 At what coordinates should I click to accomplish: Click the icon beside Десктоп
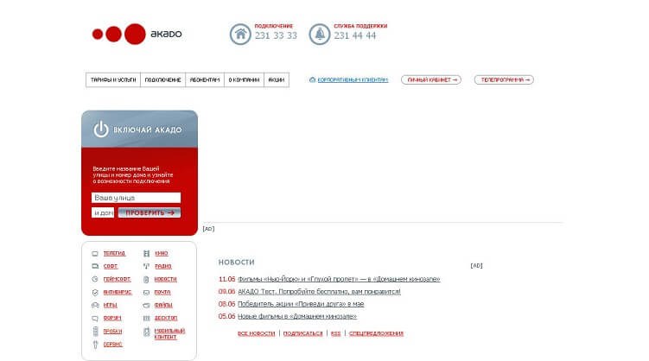pos(146,319)
